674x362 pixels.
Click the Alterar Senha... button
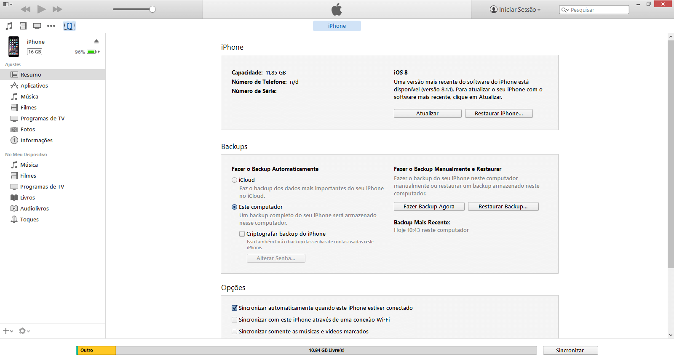[276, 258]
